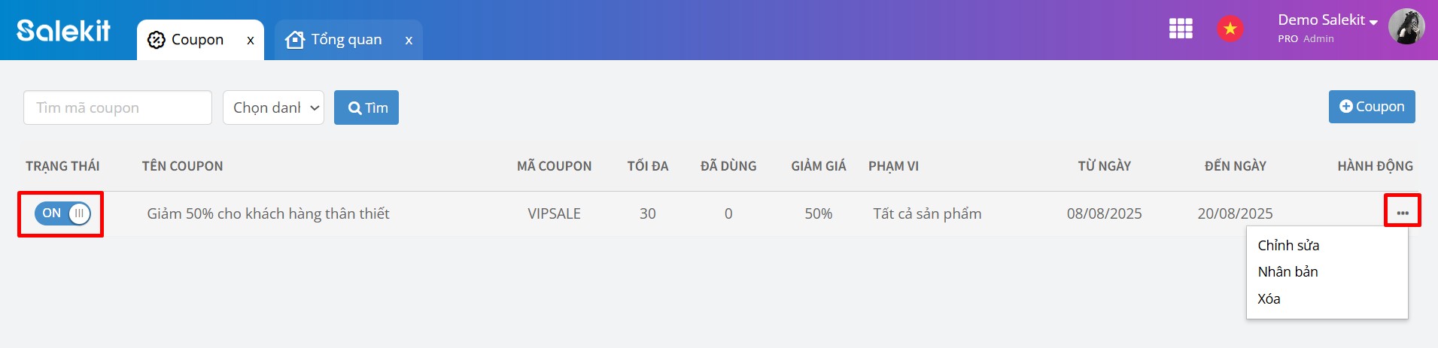This screenshot has width=1438, height=348.
Task: Click the Vietnam flag language icon
Action: (x=1230, y=29)
